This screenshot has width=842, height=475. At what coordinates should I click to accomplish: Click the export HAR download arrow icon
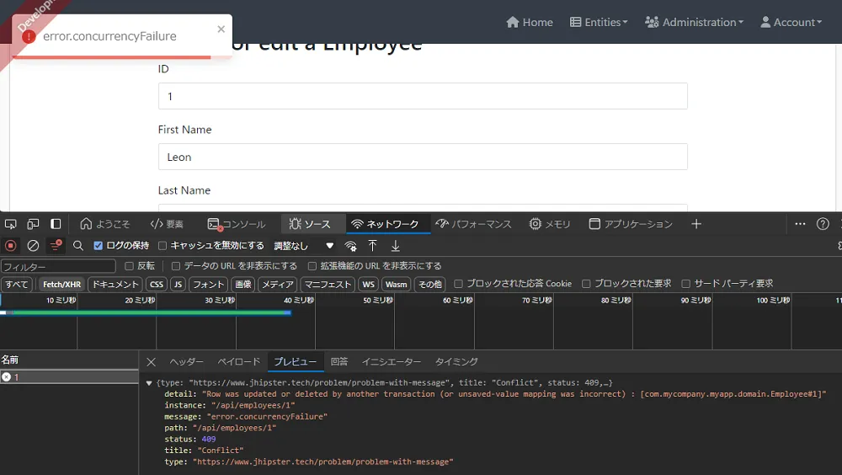pyautogui.click(x=395, y=246)
